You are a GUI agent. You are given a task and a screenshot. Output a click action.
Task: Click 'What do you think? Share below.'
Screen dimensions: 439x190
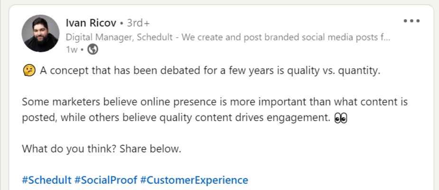tap(102, 149)
